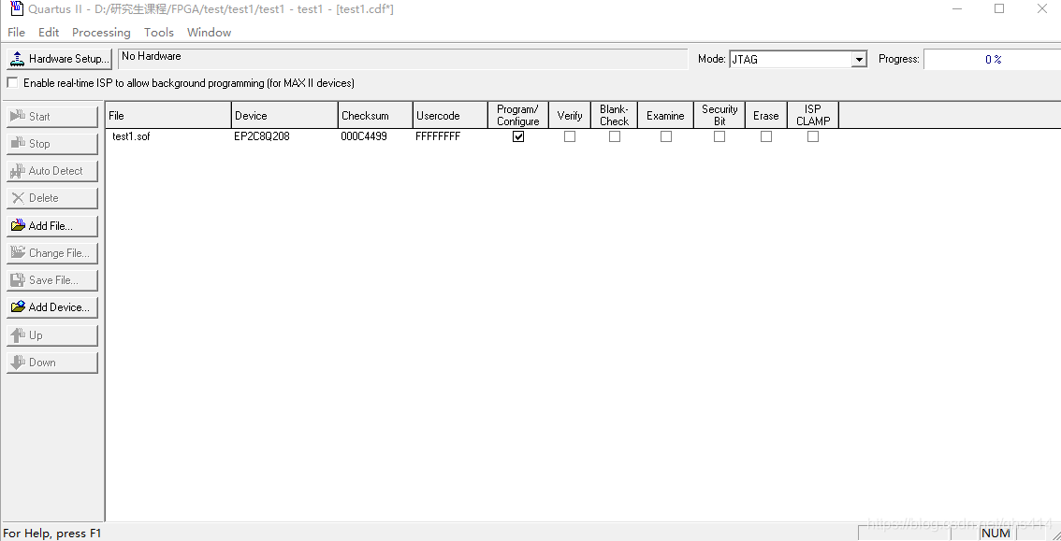
Task: Click the Down button
Action: tap(52, 362)
